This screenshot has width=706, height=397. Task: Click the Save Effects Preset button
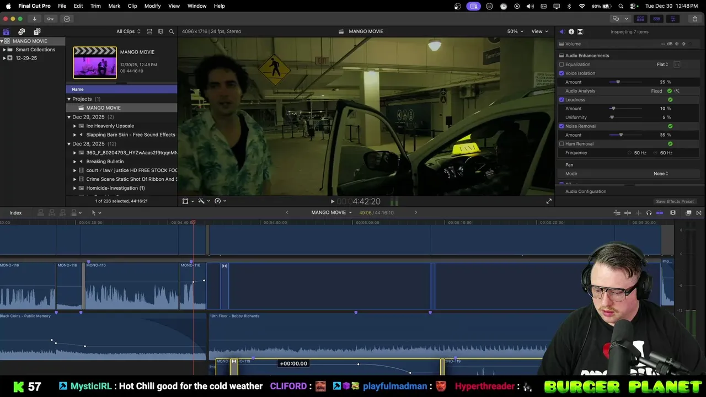tap(675, 202)
